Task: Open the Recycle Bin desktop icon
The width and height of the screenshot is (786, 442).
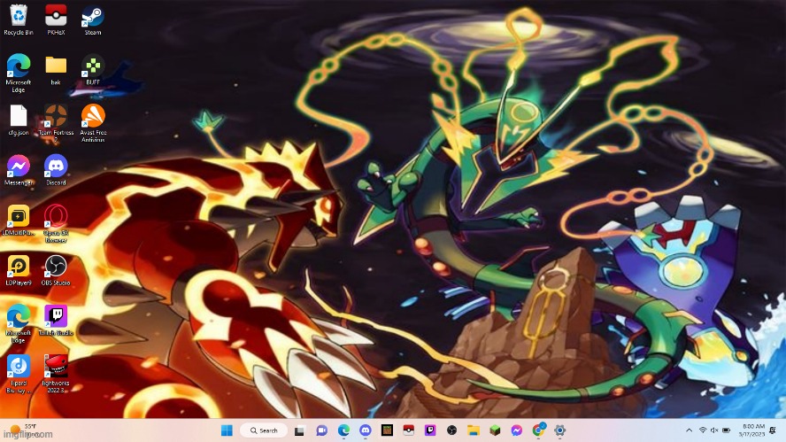Action: coord(18,20)
